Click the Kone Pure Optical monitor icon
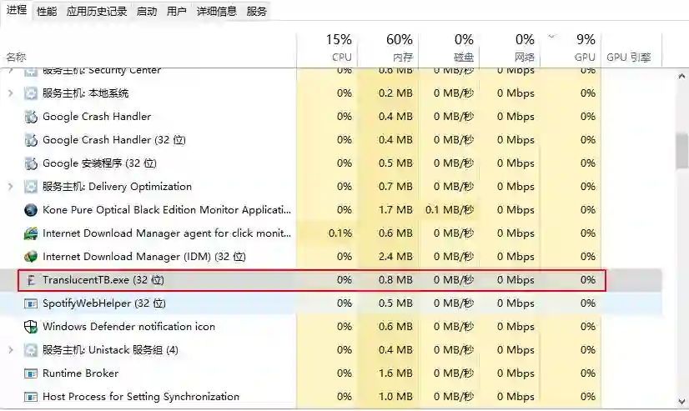The height and width of the screenshot is (411, 689). (32, 210)
